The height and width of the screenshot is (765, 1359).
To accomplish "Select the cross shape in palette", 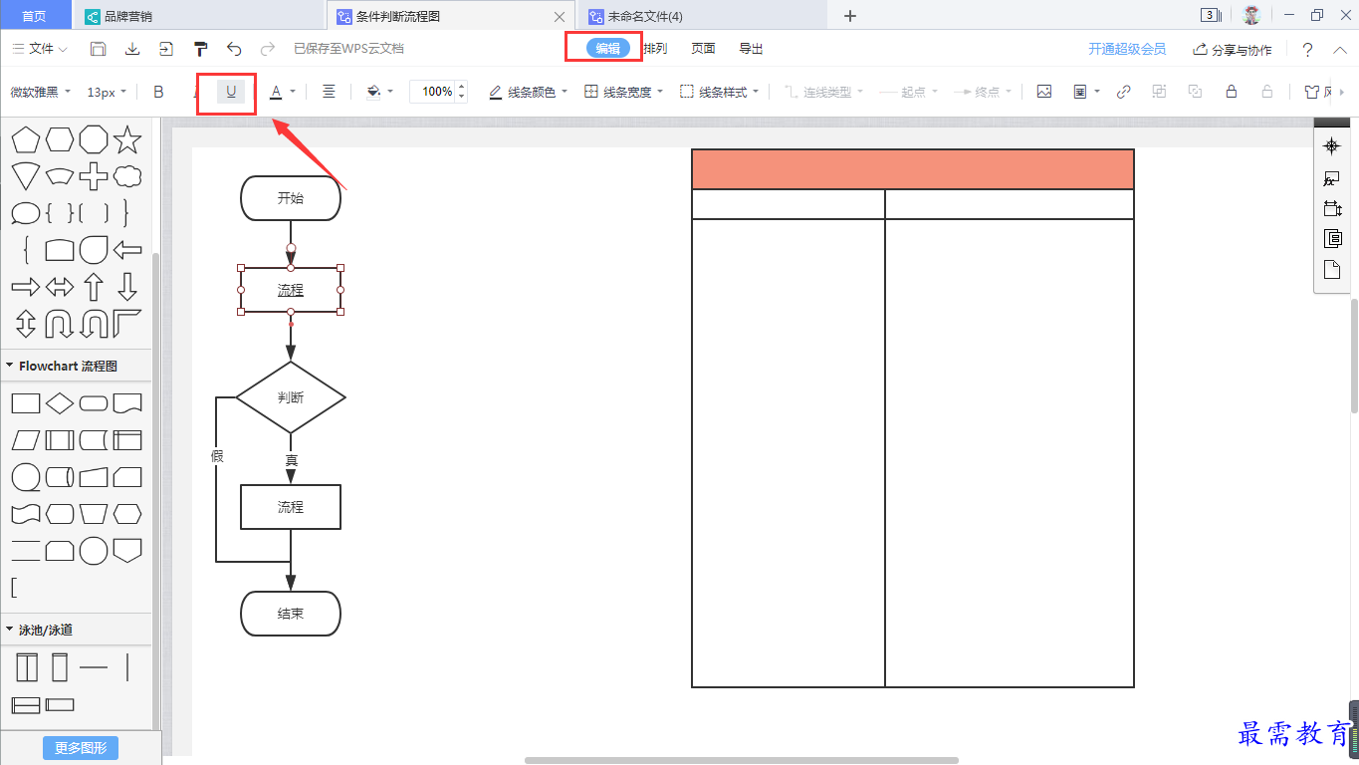I will point(93,177).
